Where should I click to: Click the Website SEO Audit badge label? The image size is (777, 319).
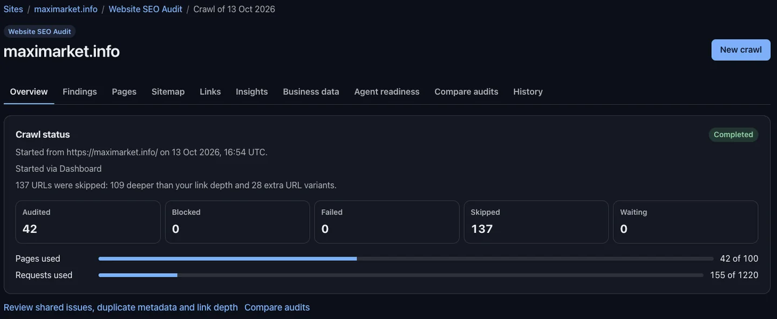[x=39, y=31]
